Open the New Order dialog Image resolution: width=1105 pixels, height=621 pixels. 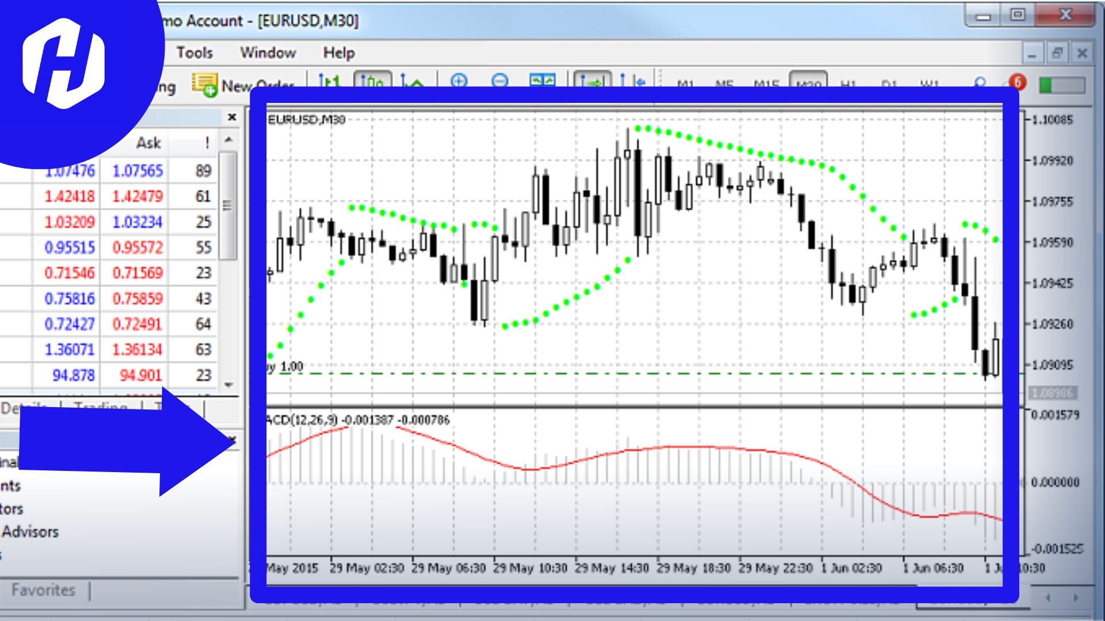(243, 85)
